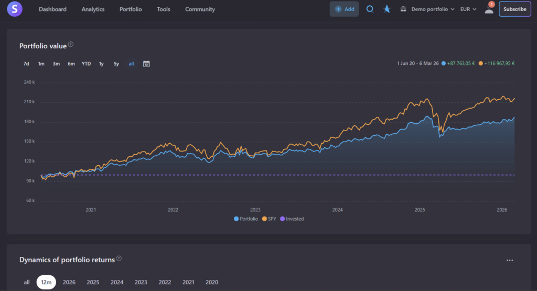Image resolution: width=537 pixels, height=291 pixels.
Task: Click the Add button
Action: (345, 9)
